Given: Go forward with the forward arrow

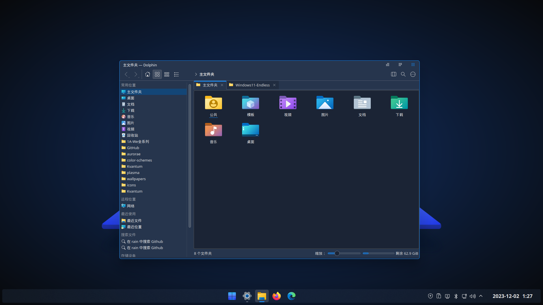Looking at the screenshot, I should click(x=136, y=74).
